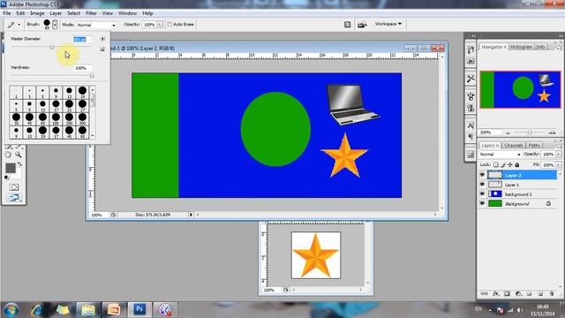This screenshot has height=318, width=565.
Task: Create a new preset from this brush
Action: 102,49
